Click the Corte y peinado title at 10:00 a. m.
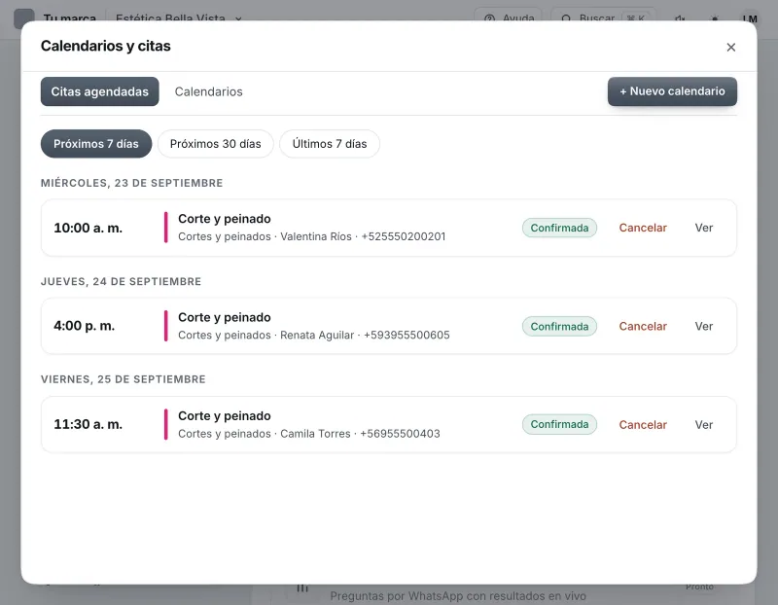This screenshot has width=778, height=605. (x=225, y=219)
